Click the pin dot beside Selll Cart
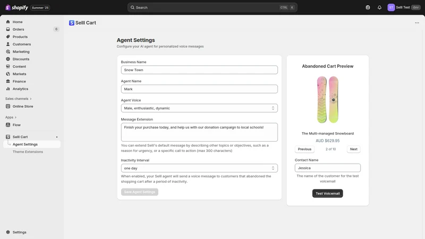 point(57,137)
